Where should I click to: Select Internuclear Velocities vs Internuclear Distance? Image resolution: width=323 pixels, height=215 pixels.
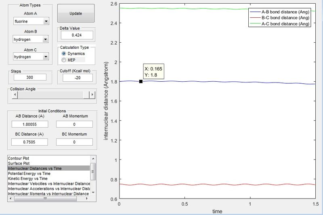pyautogui.click(x=49, y=184)
